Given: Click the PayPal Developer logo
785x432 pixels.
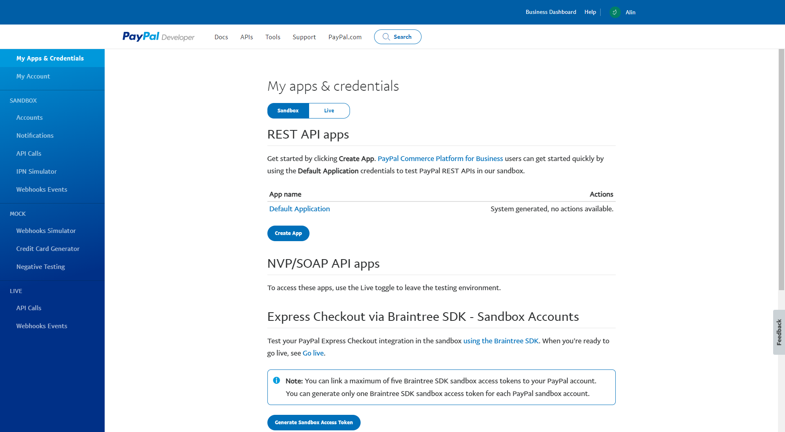Looking at the screenshot, I should 159,37.
